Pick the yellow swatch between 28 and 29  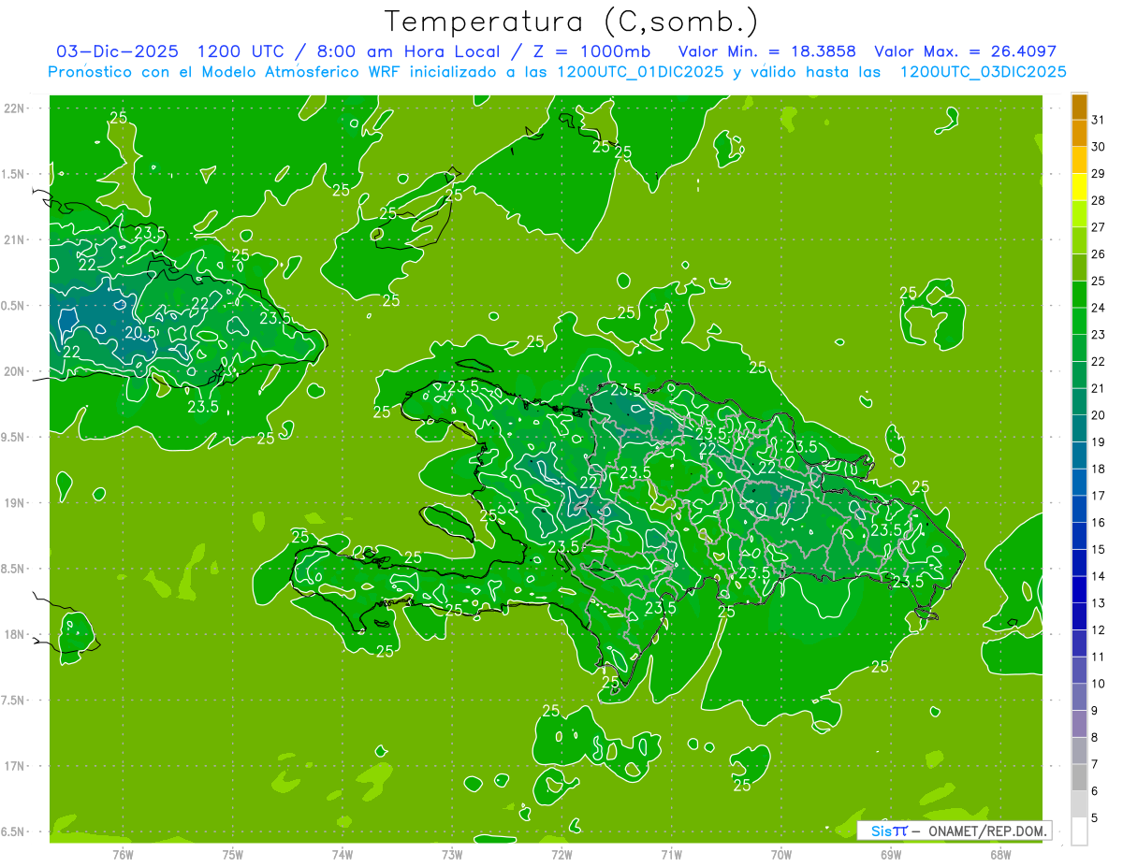click(1079, 187)
